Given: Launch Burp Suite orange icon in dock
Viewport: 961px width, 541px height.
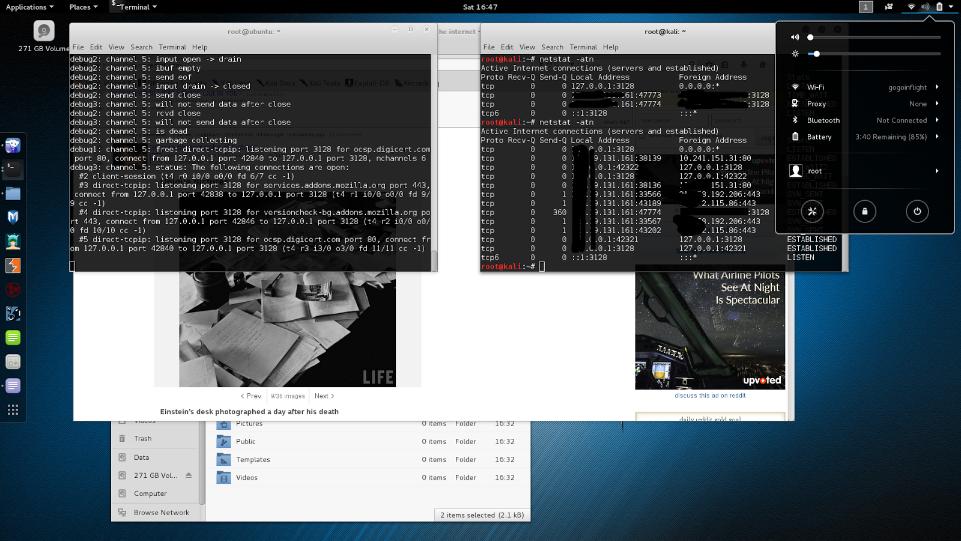Looking at the screenshot, I should pos(13,266).
